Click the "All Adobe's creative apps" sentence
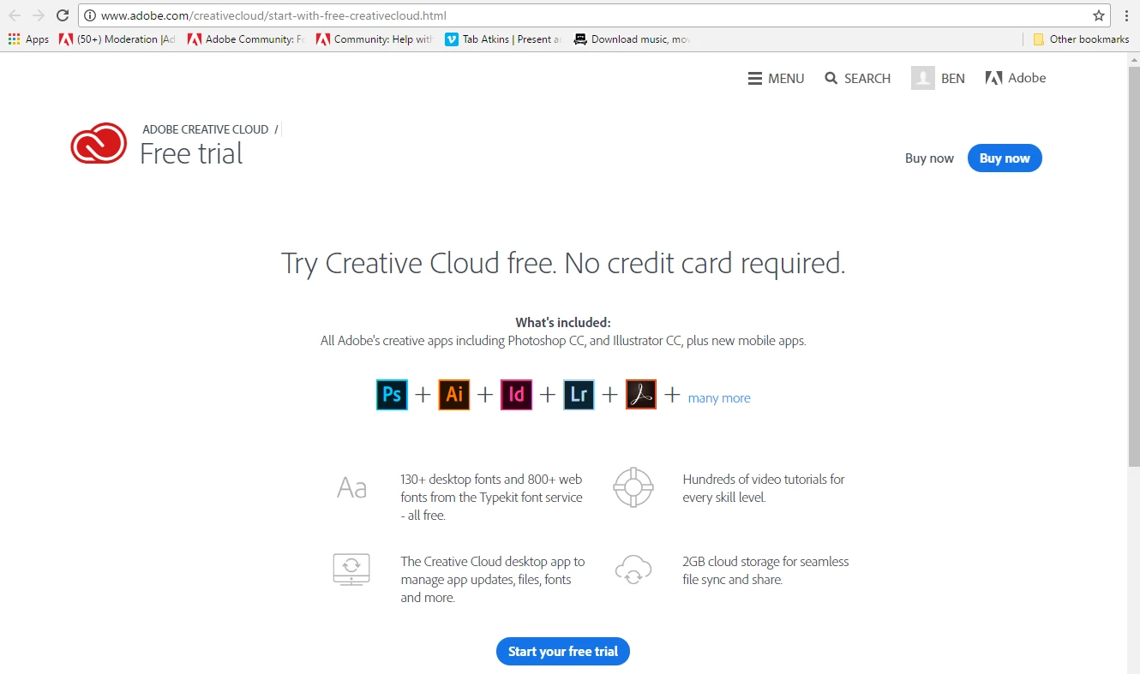This screenshot has height=674, width=1140. [563, 341]
